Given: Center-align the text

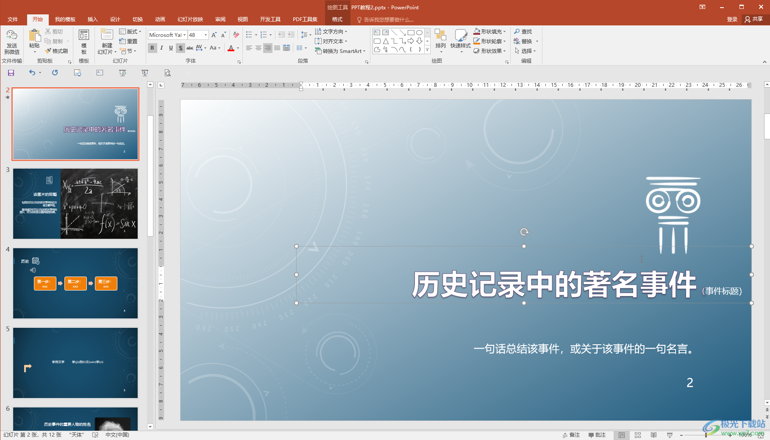Looking at the screenshot, I should (x=259, y=48).
